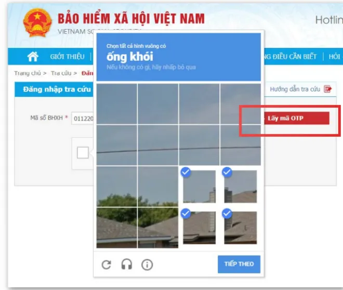Click the Vietnam national emblem logo
Screen dimensions: 343x290
point(37,23)
